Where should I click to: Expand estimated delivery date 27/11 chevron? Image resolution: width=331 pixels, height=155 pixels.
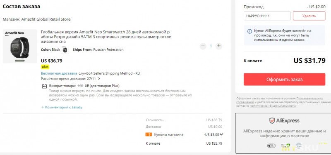(99, 79)
